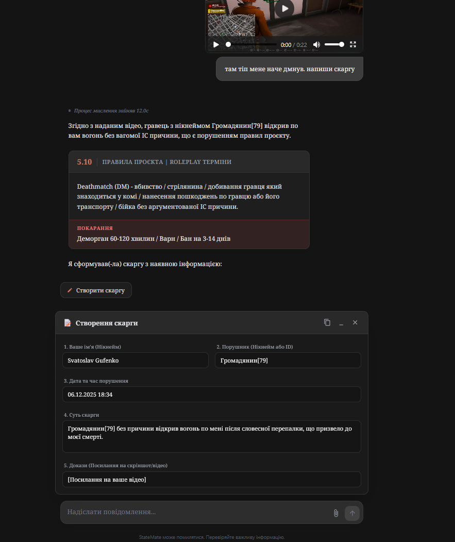Click the video progress seek bar

(251, 44)
